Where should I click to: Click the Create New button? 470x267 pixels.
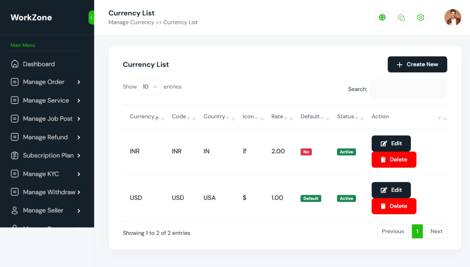(417, 64)
